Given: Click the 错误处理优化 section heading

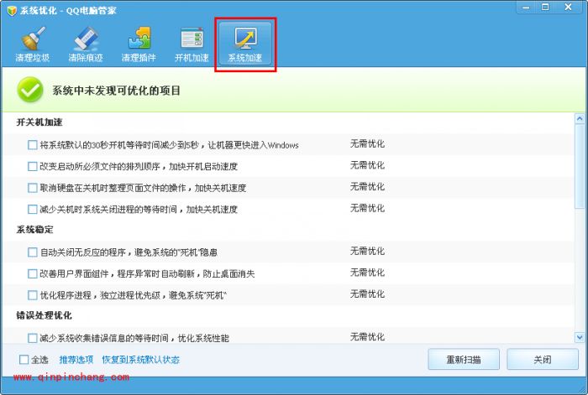Looking at the screenshot, I should point(44,315).
